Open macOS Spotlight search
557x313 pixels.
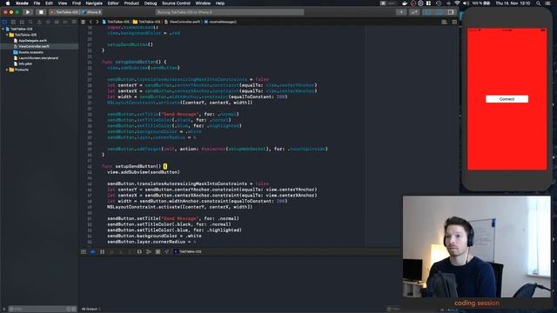click(x=538, y=3)
